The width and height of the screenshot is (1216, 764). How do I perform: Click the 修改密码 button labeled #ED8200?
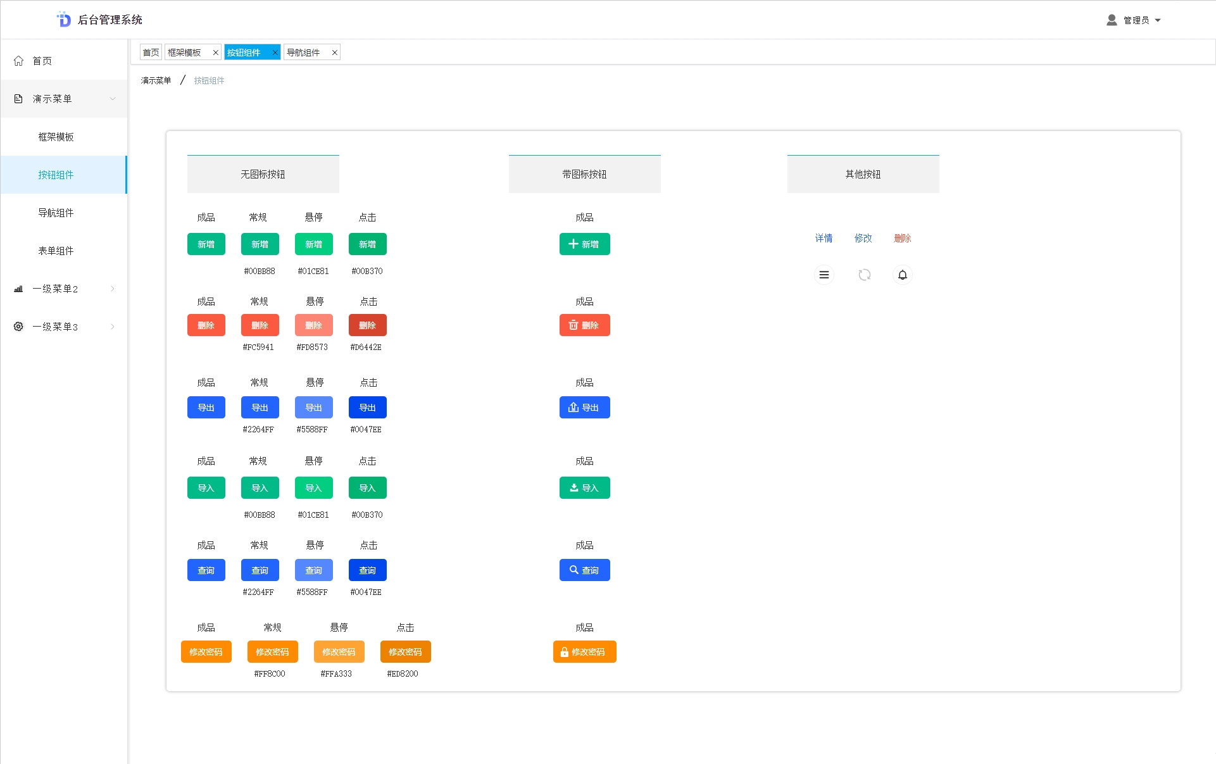406,652
